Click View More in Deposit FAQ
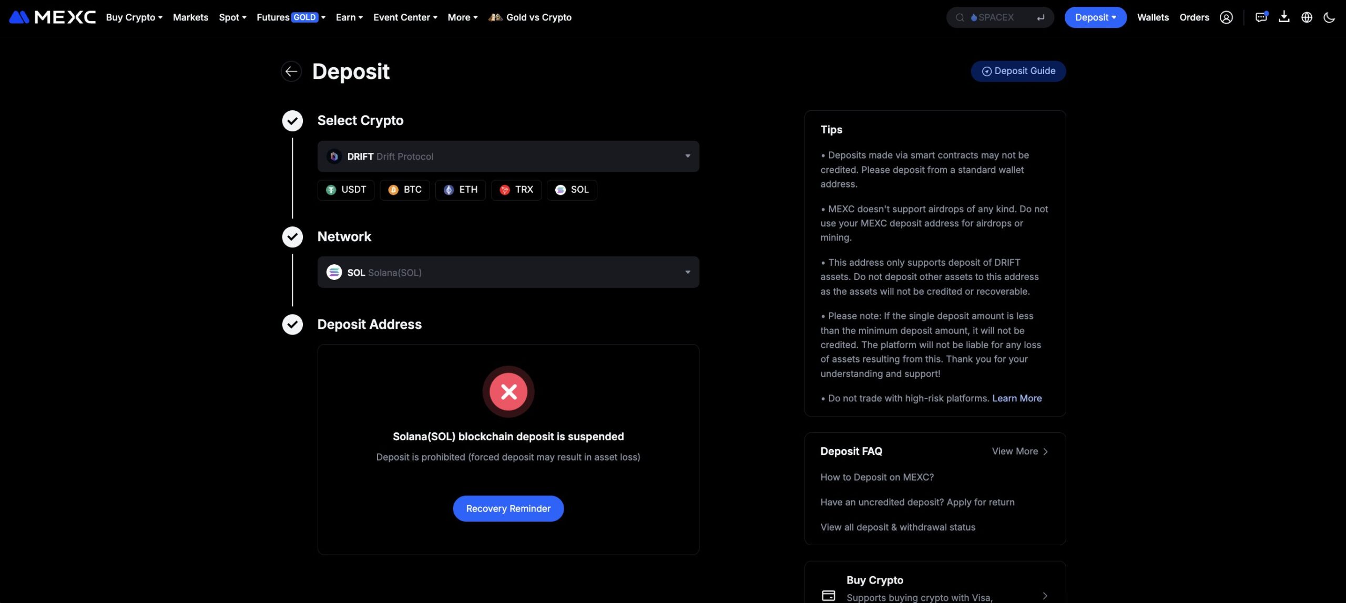Image resolution: width=1346 pixels, height=603 pixels. coord(1019,451)
